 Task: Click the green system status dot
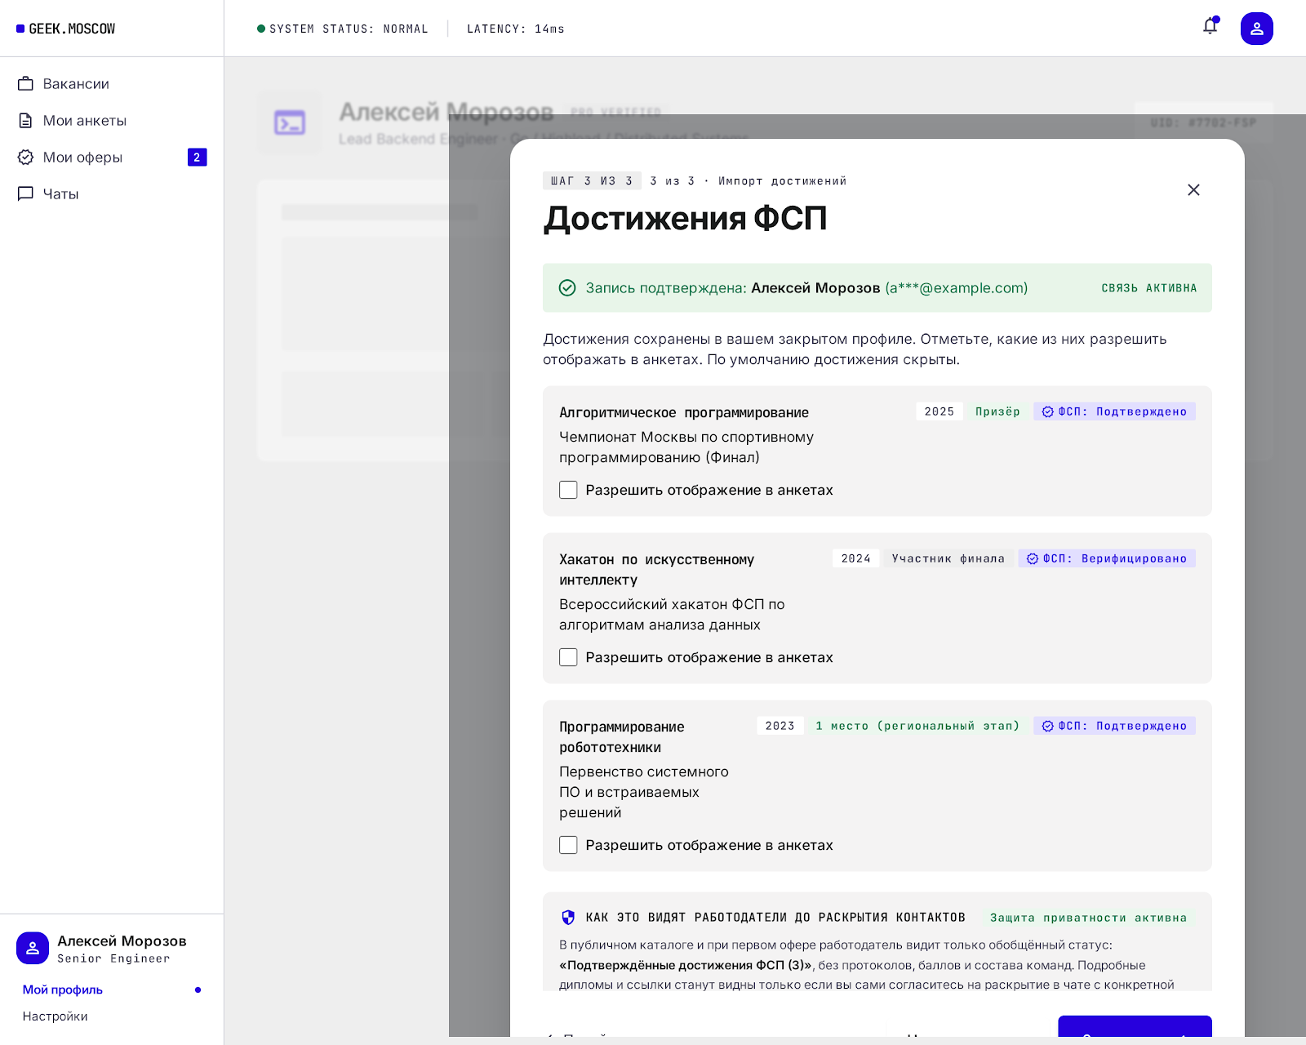(261, 29)
